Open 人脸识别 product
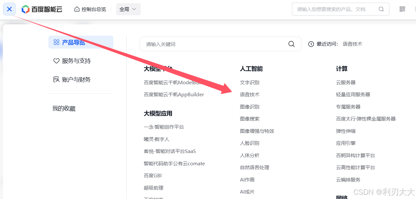 pyautogui.click(x=250, y=143)
